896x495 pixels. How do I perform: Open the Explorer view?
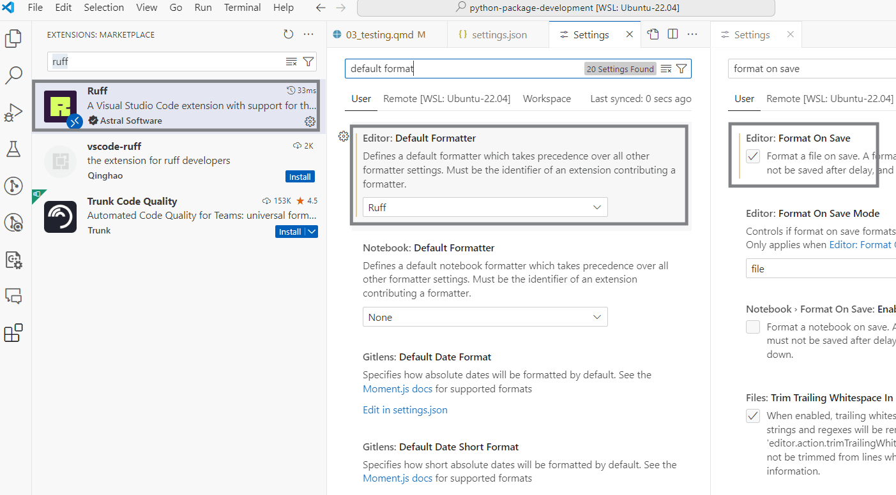click(13, 38)
